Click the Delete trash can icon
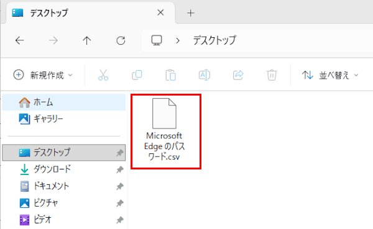 (272, 75)
